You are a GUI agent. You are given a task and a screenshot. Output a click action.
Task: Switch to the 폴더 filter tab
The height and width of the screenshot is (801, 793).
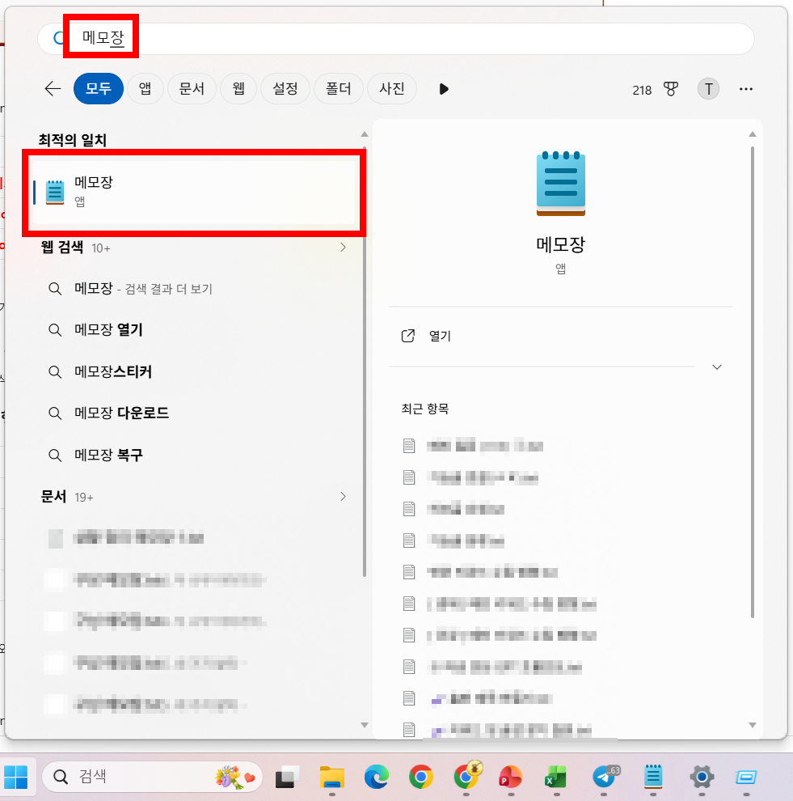click(x=339, y=89)
